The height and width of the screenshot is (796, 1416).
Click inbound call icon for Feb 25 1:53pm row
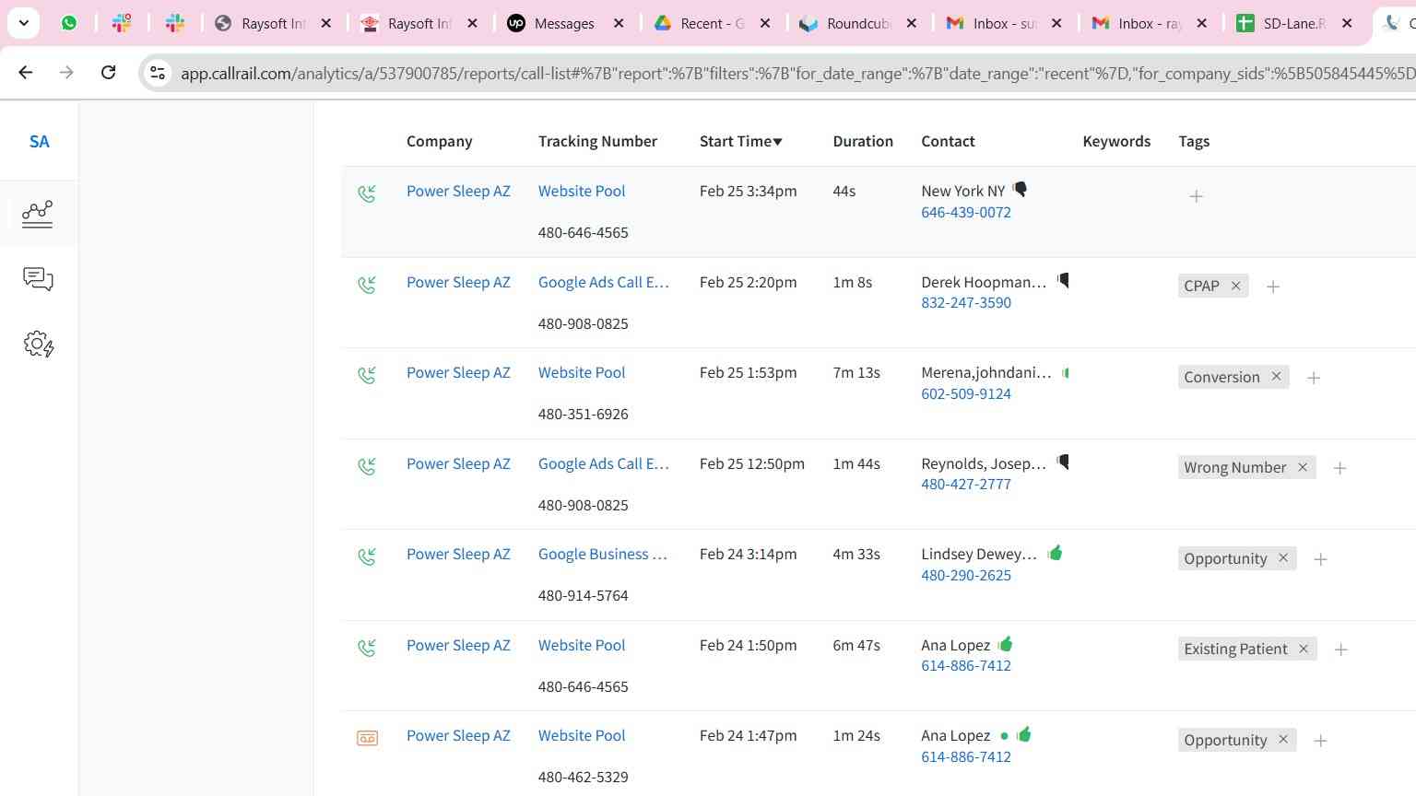click(x=367, y=375)
